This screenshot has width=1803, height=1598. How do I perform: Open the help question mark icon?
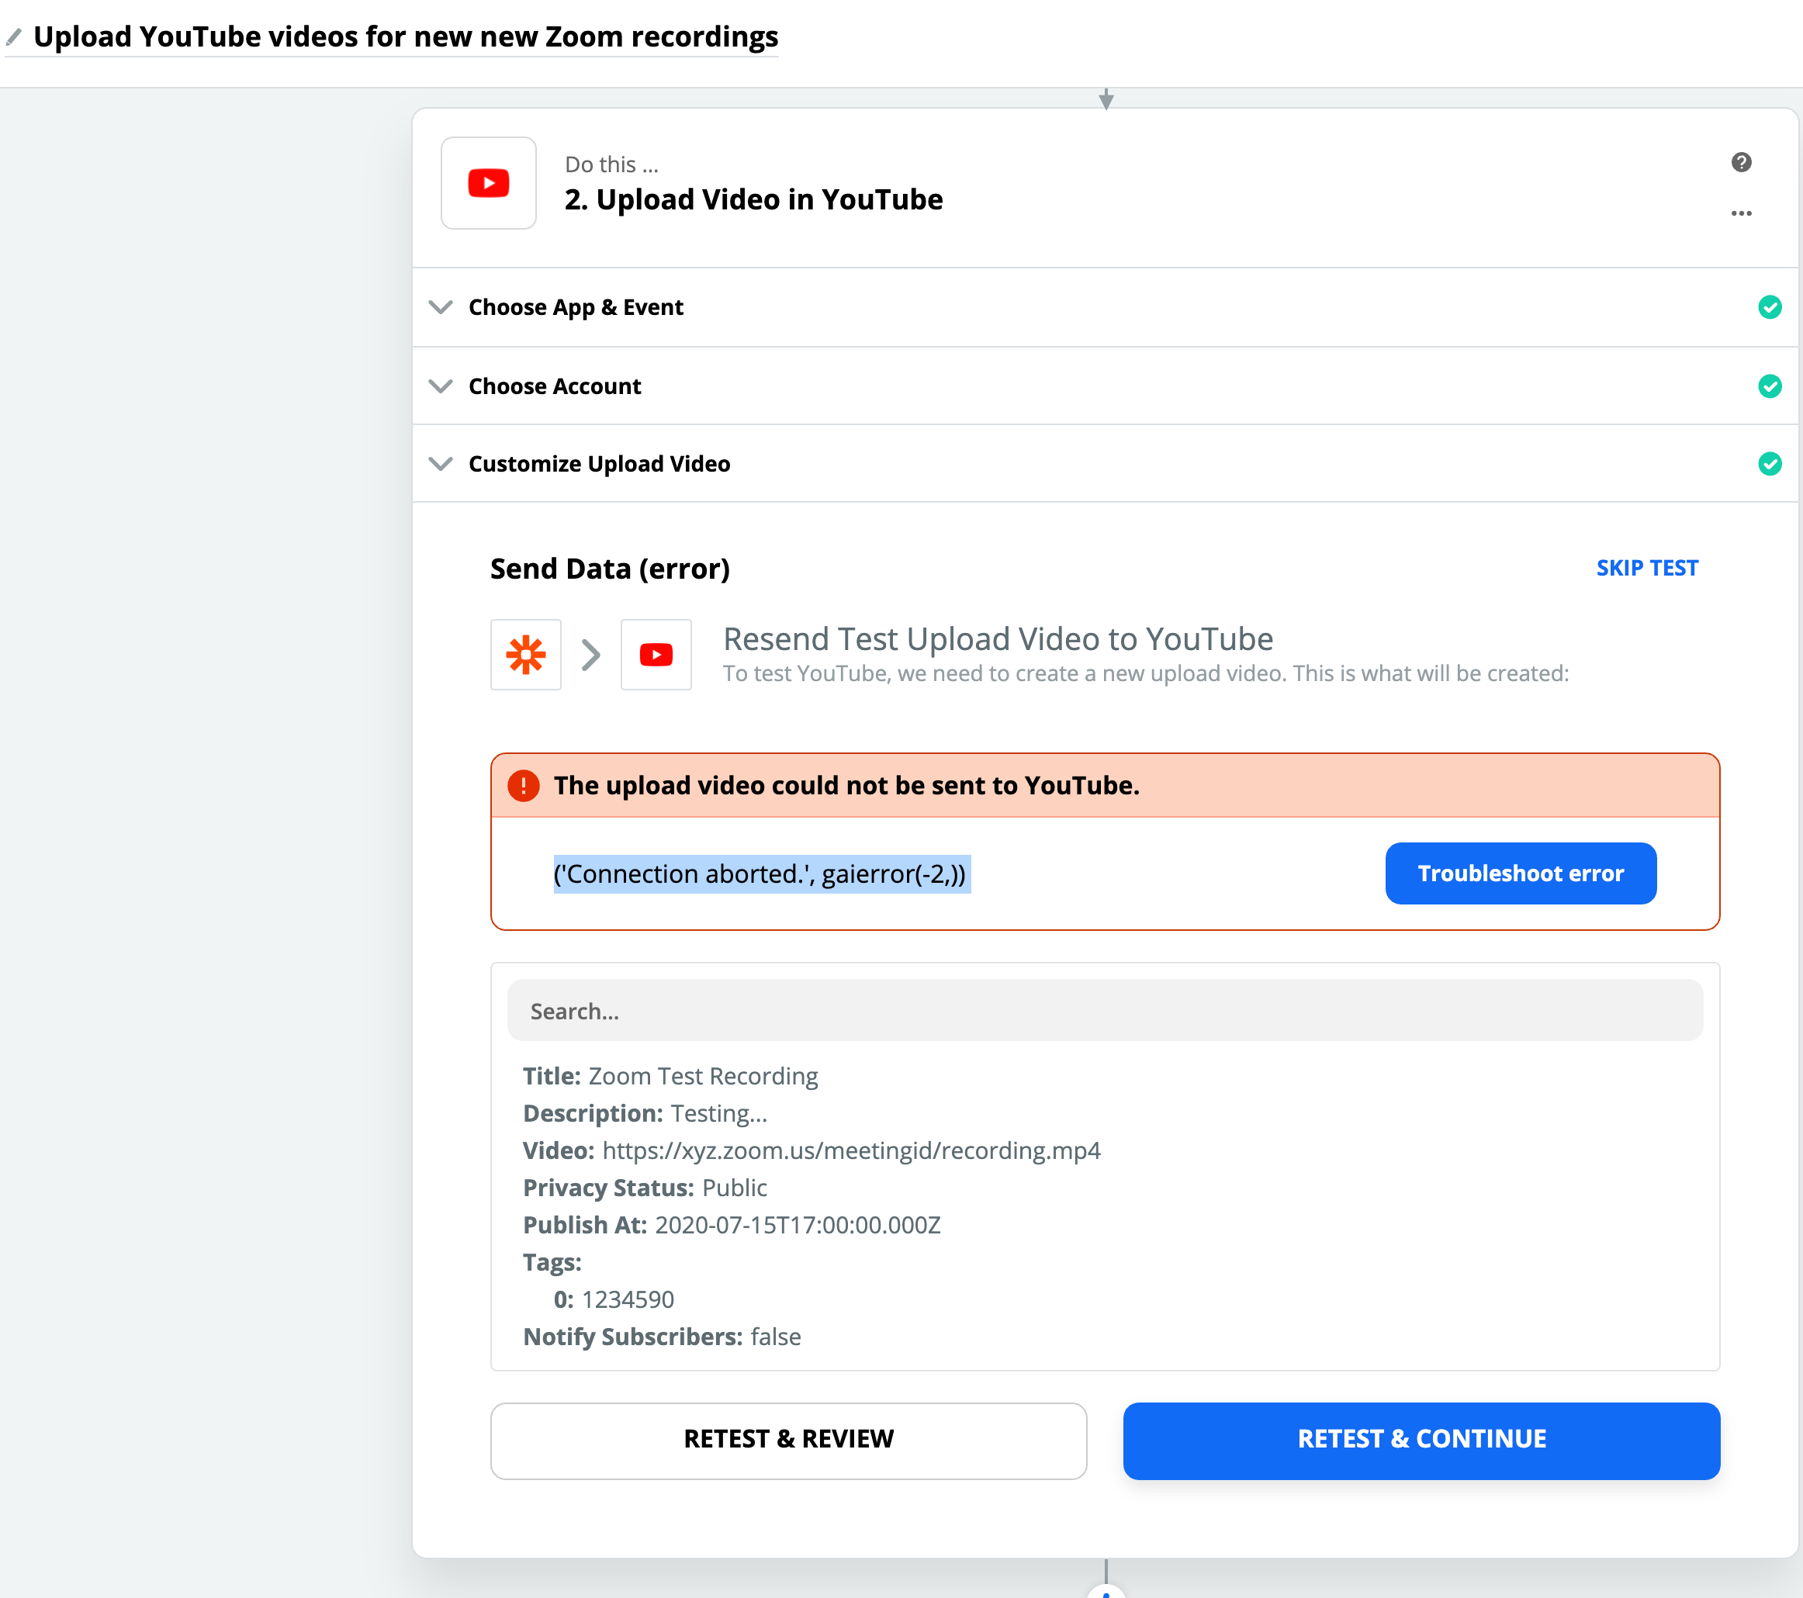pos(1740,162)
